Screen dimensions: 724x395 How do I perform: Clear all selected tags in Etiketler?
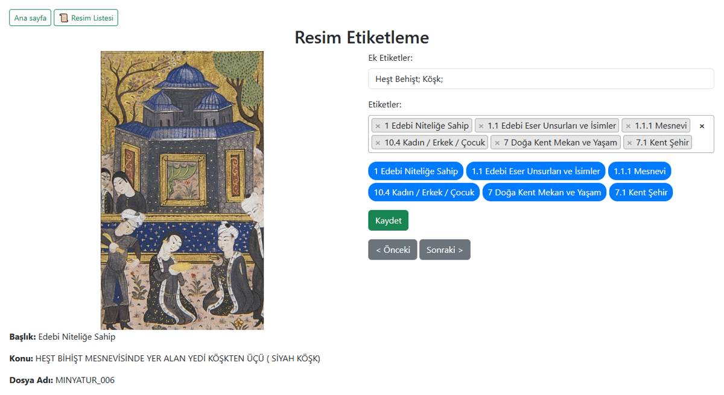click(x=702, y=126)
